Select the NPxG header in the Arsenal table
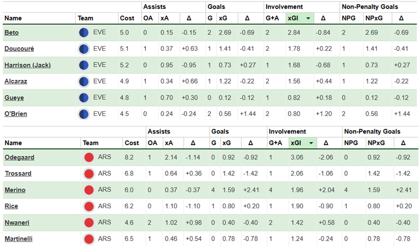 373,143
